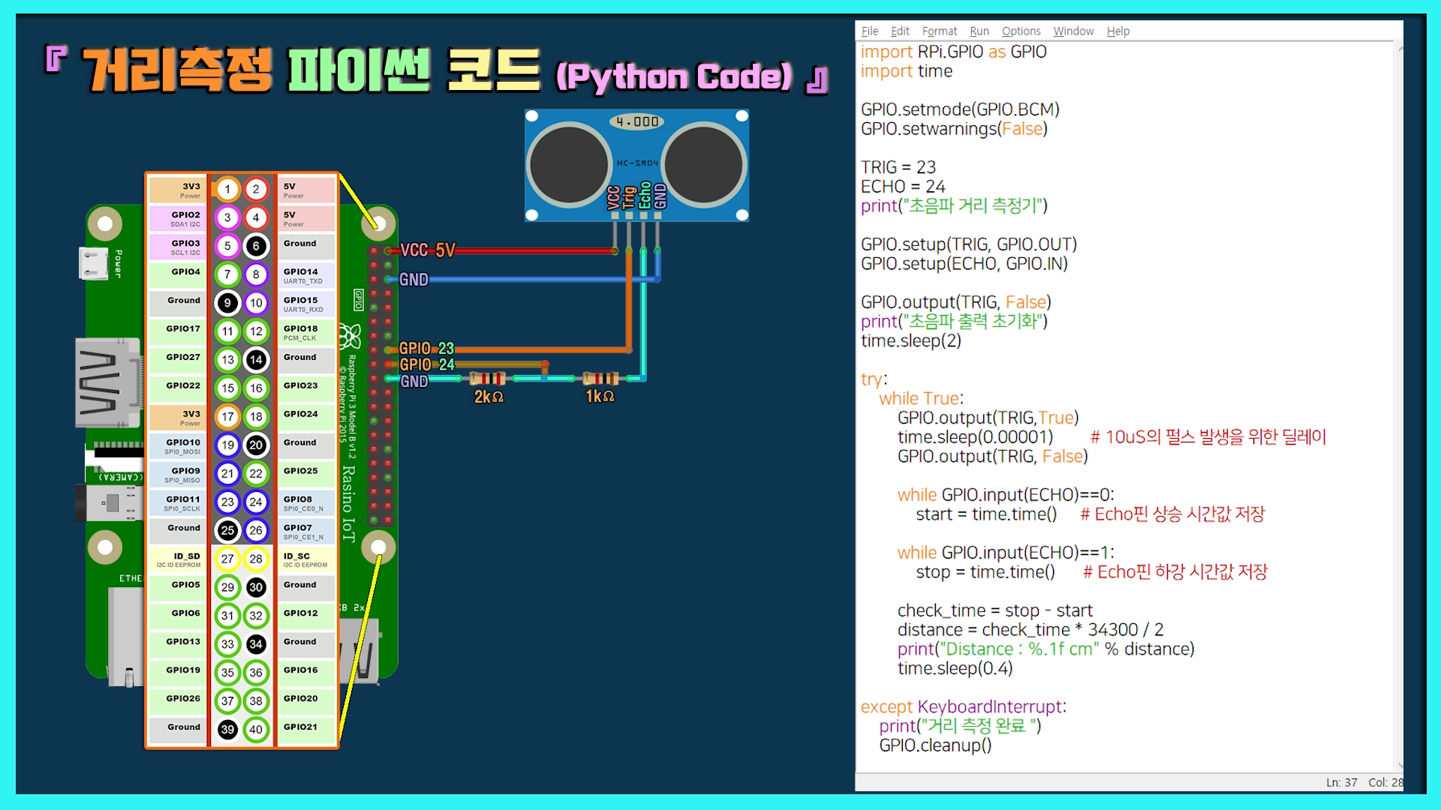
Task: Click pin 6 Ground circle
Action: click(256, 246)
